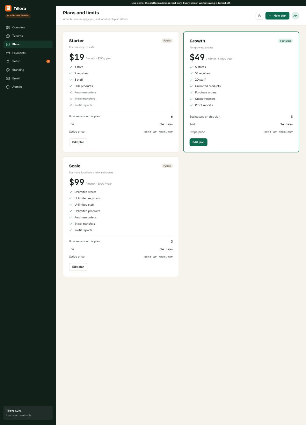The width and height of the screenshot is (306, 425).
Task: Click the Plans and limits heading
Action: [81, 13]
